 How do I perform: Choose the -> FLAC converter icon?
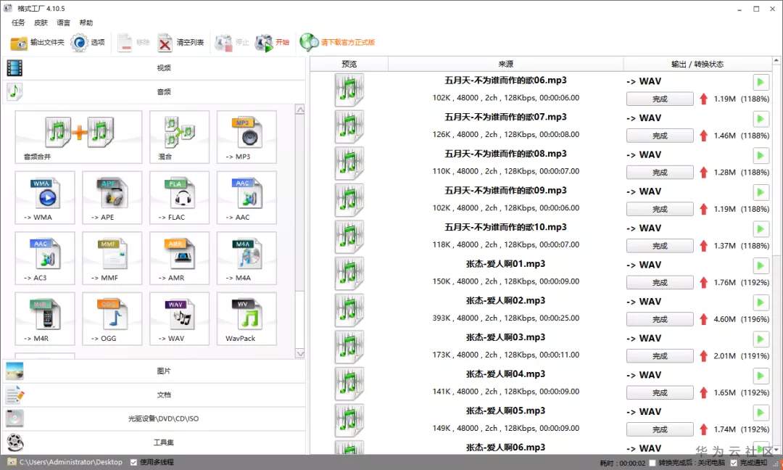179,198
